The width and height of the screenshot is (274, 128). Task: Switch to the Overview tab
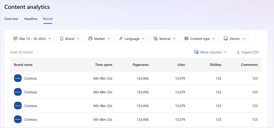click(11, 19)
